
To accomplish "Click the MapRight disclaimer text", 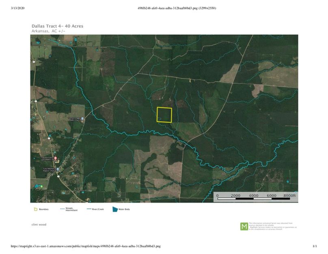I will (273, 226).
